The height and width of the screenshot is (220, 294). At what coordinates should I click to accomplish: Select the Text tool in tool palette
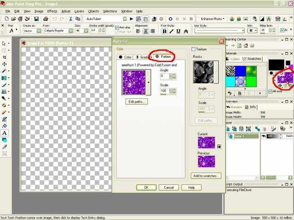pyautogui.click(x=4, y=133)
